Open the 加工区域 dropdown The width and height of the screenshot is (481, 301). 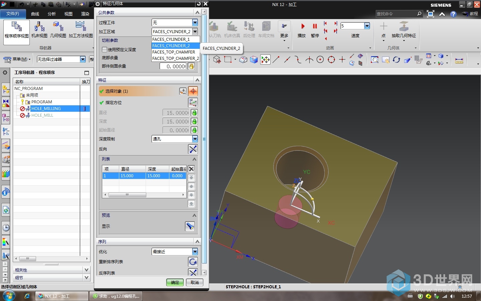pyautogui.click(x=195, y=31)
